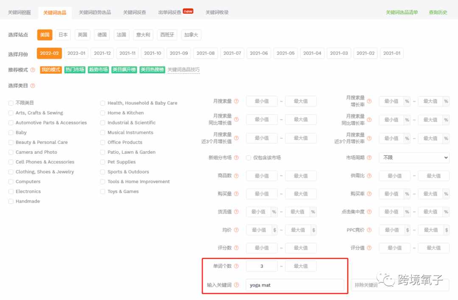This screenshot has height=300, width=458.
Task: Tick the Sports & Outdoors checkbox
Action: (x=103, y=172)
